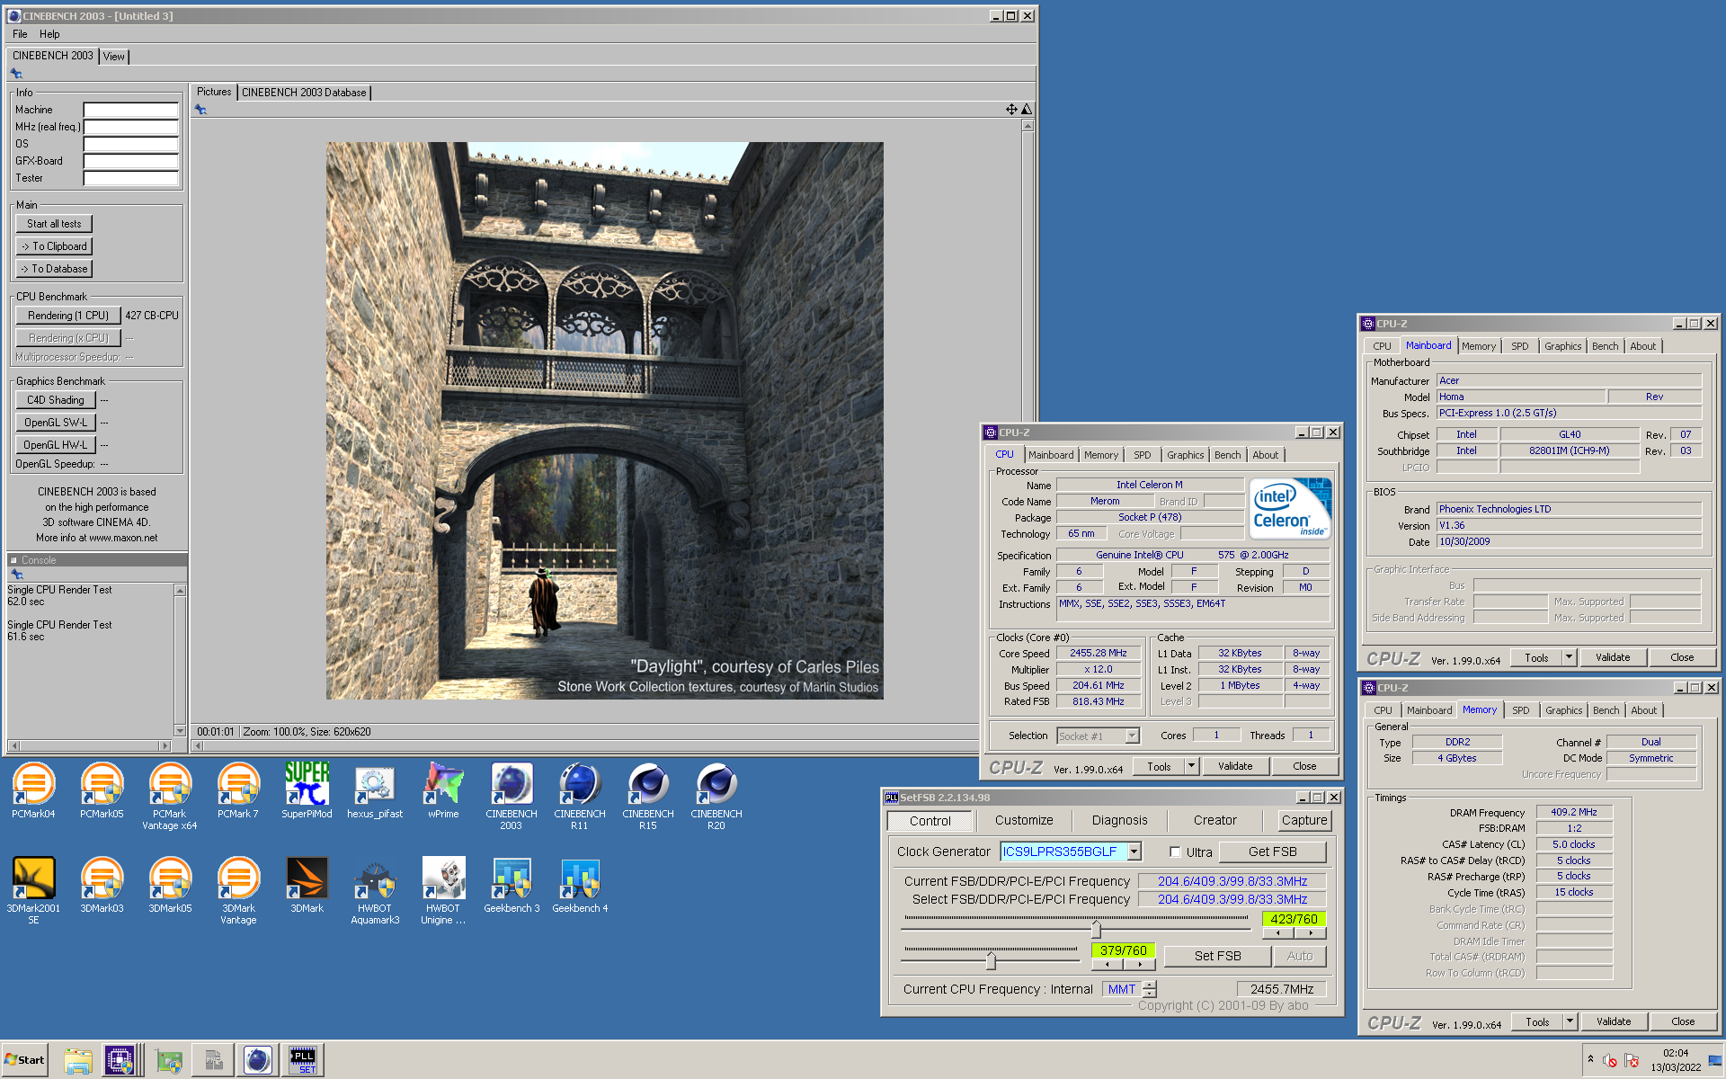Open 3DMark Vantage desktop icon

point(238,890)
